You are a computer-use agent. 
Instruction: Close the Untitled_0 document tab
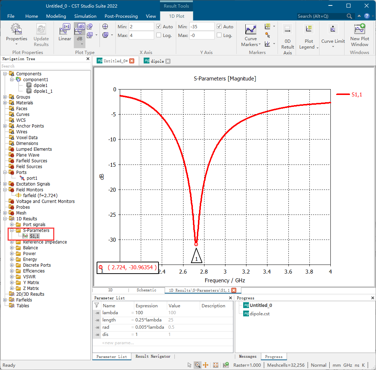pyautogui.click(x=132, y=61)
